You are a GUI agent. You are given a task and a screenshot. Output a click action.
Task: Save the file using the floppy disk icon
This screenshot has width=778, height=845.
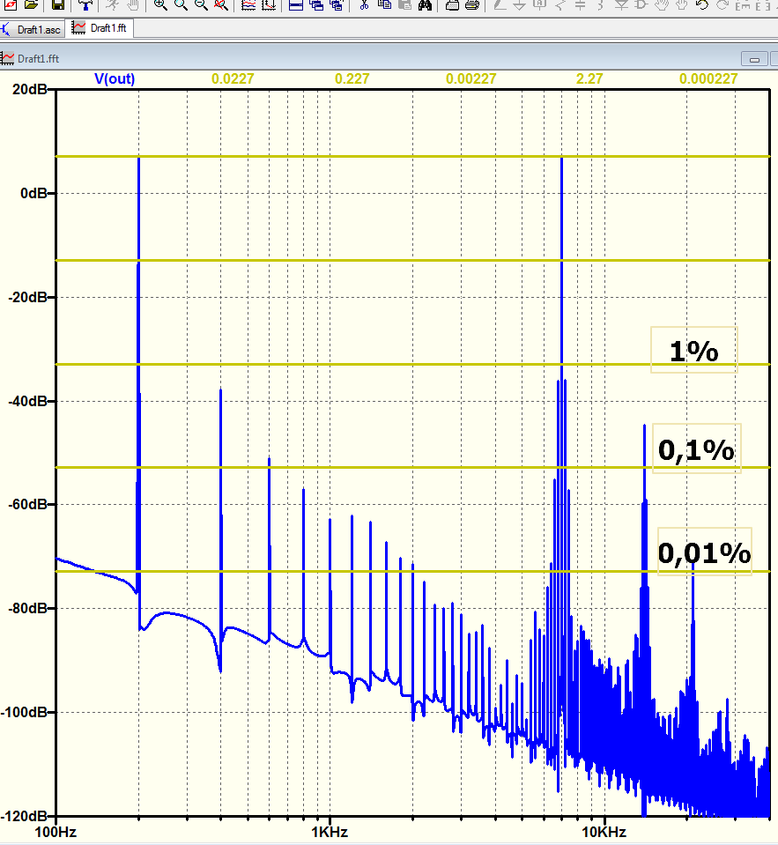point(58,5)
